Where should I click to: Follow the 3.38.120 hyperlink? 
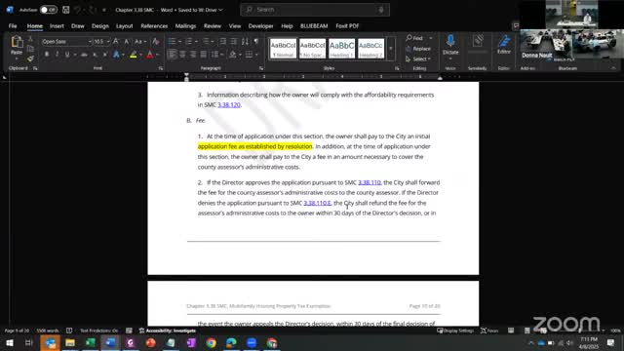click(x=229, y=104)
